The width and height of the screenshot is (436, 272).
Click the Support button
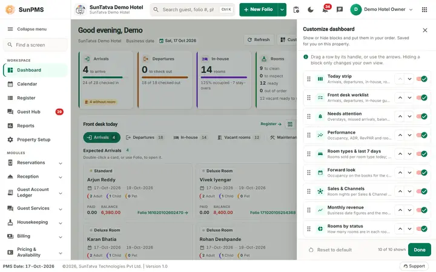(x=414, y=266)
